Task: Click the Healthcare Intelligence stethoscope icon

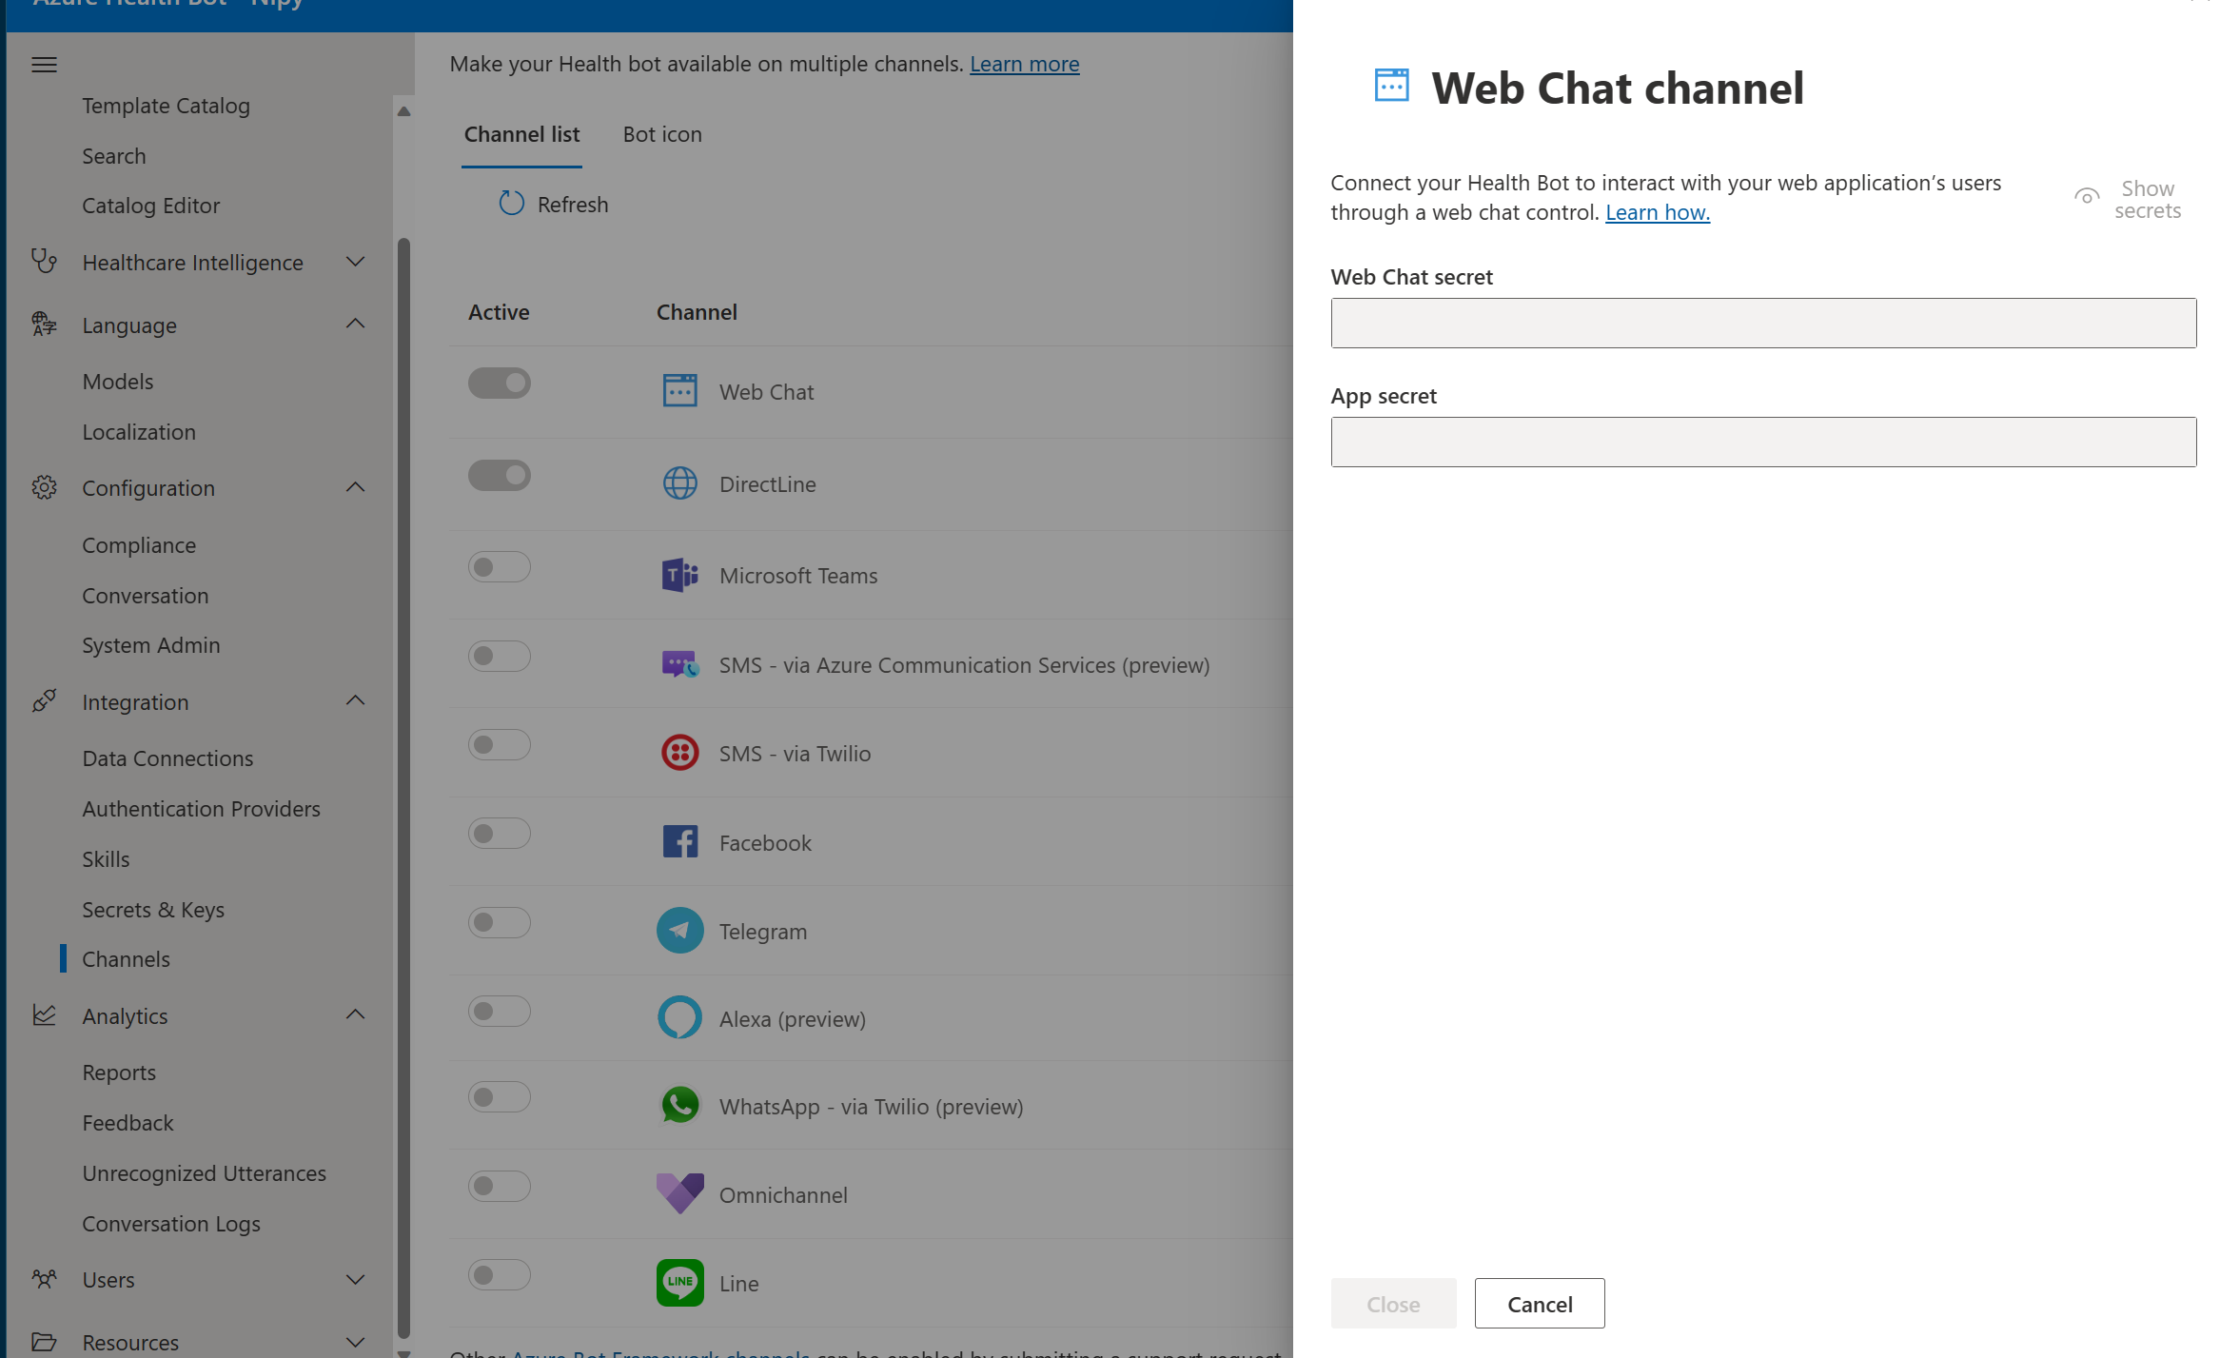Action: coord(44,262)
